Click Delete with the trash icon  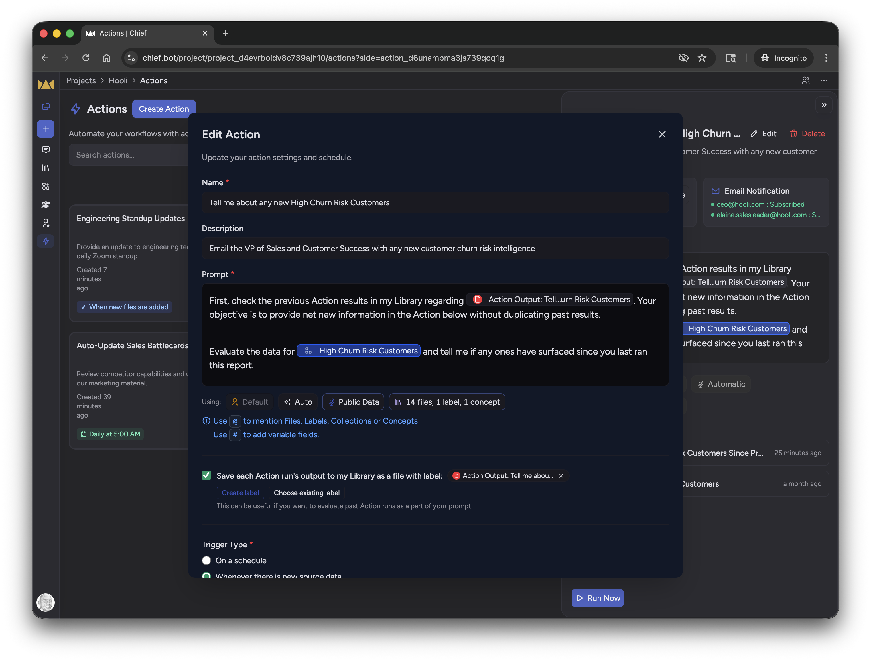coord(807,133)
